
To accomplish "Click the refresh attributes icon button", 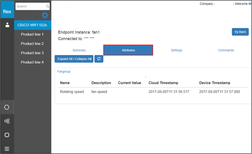I will pos(99,59).
